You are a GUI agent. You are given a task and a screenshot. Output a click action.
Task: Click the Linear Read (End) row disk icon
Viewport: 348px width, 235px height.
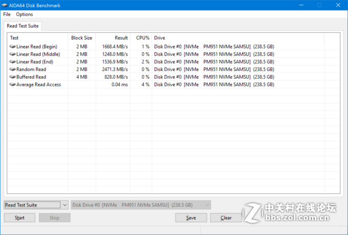click(12, 62)
